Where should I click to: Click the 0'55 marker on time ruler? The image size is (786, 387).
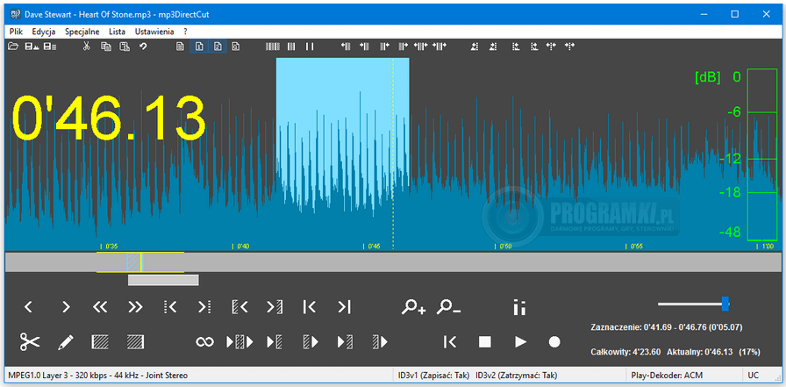tap(634, 246)
